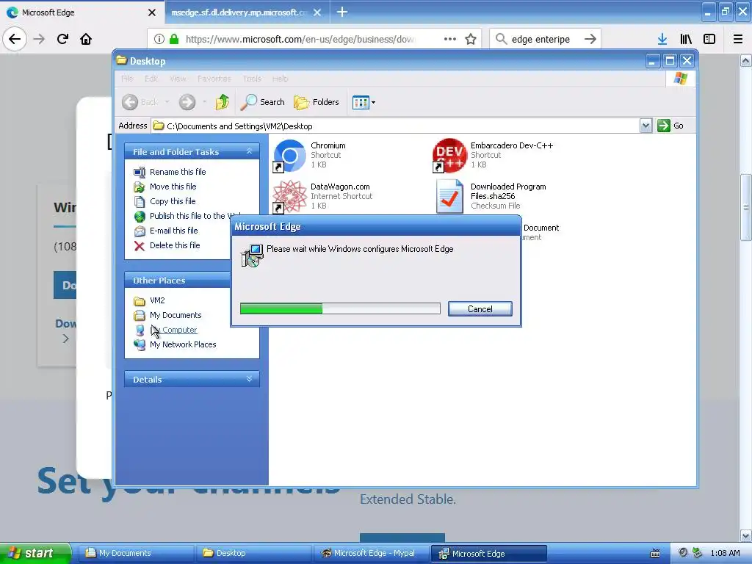Choose Copy this file
This screenshot has width=752, height=564.
pos(173,201)
